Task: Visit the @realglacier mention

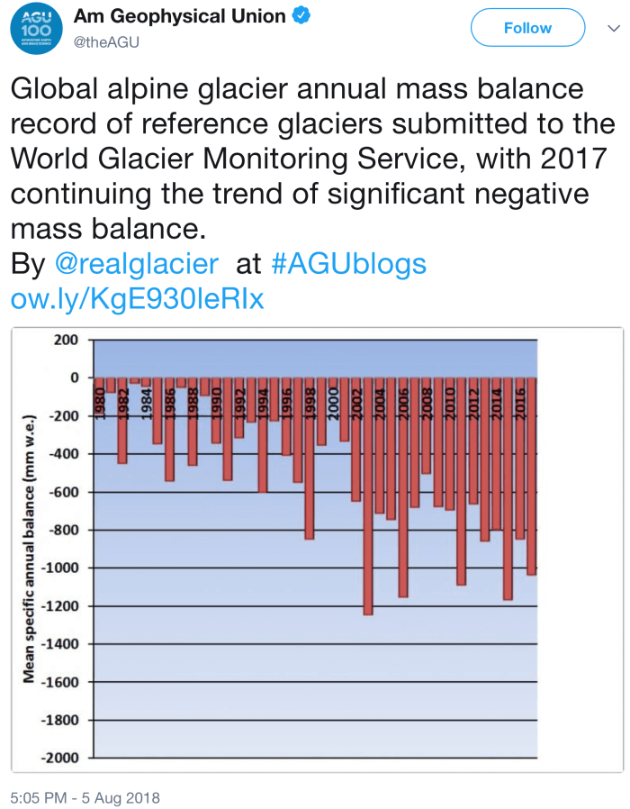Action: [137, 264]
